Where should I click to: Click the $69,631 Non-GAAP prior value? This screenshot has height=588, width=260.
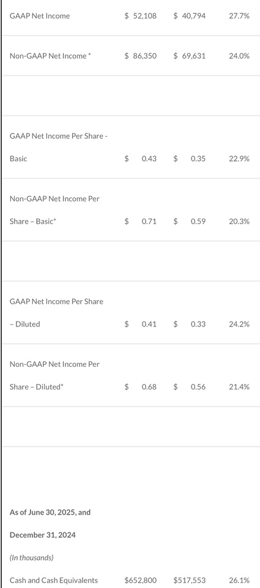(190, 56)
